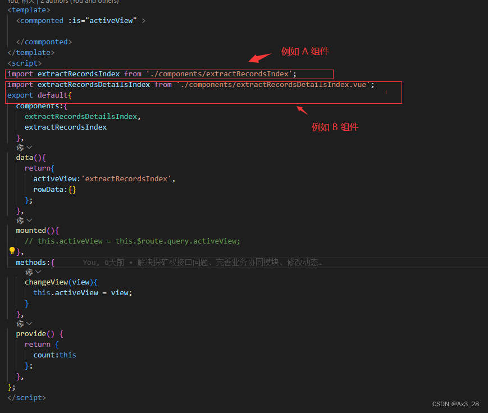Click the opening <script> tag
Image resolution: width=488 pixels, height=413 pixels.
point(25,63)
